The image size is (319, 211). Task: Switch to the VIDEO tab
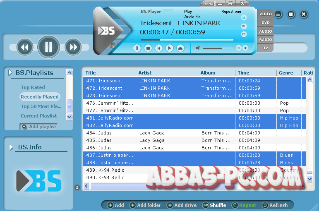click(265, 14)
